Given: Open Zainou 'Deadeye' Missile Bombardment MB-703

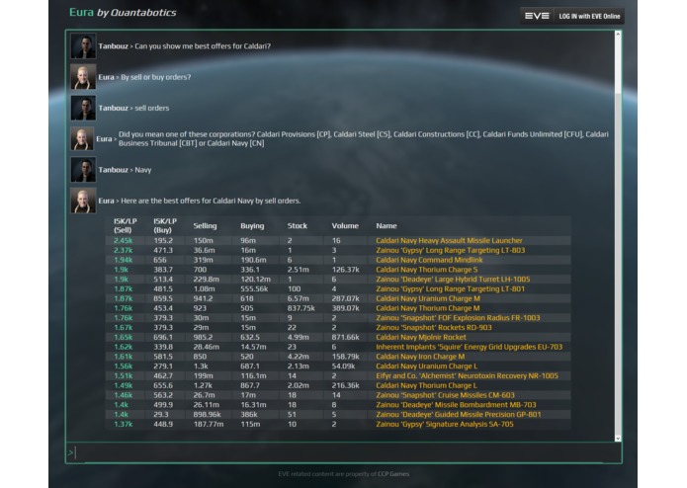Looking at the screenshot, I should coord(456,405).
